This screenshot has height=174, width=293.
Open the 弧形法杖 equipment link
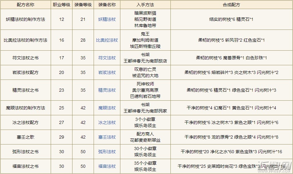(x=107, y=152)
